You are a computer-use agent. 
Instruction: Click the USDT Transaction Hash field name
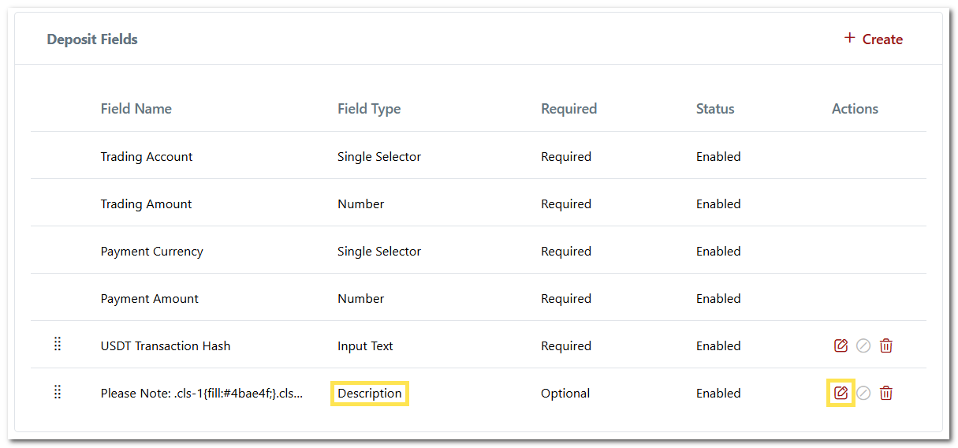click(166, 345)
